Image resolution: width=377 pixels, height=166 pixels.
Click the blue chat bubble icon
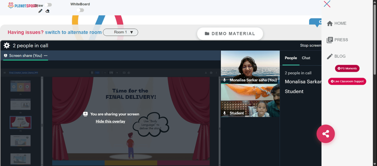click(x=316, y=22)
